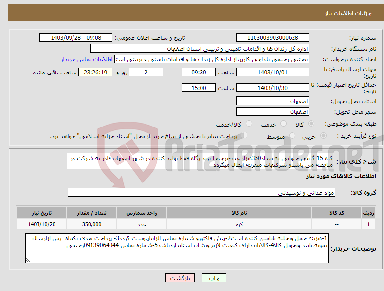
Task: Select the کالا/خدمت radio button
Action: pos(249,124)
